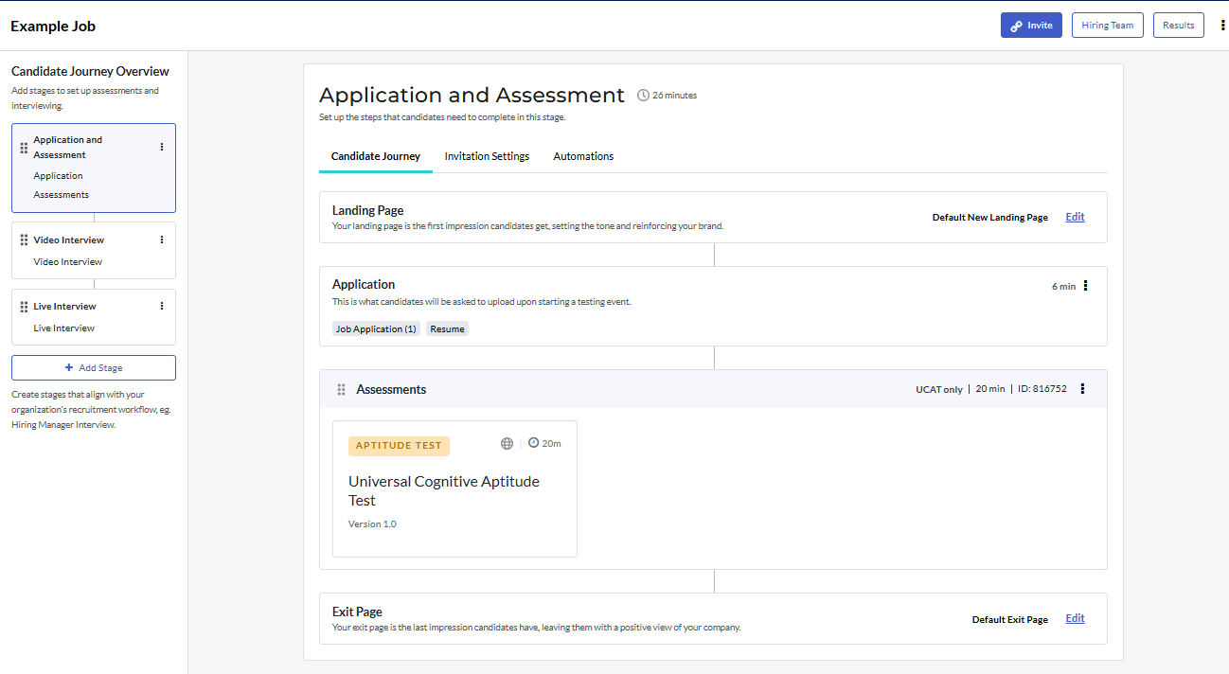Click the Add Stage button

(x=94, y=367)
